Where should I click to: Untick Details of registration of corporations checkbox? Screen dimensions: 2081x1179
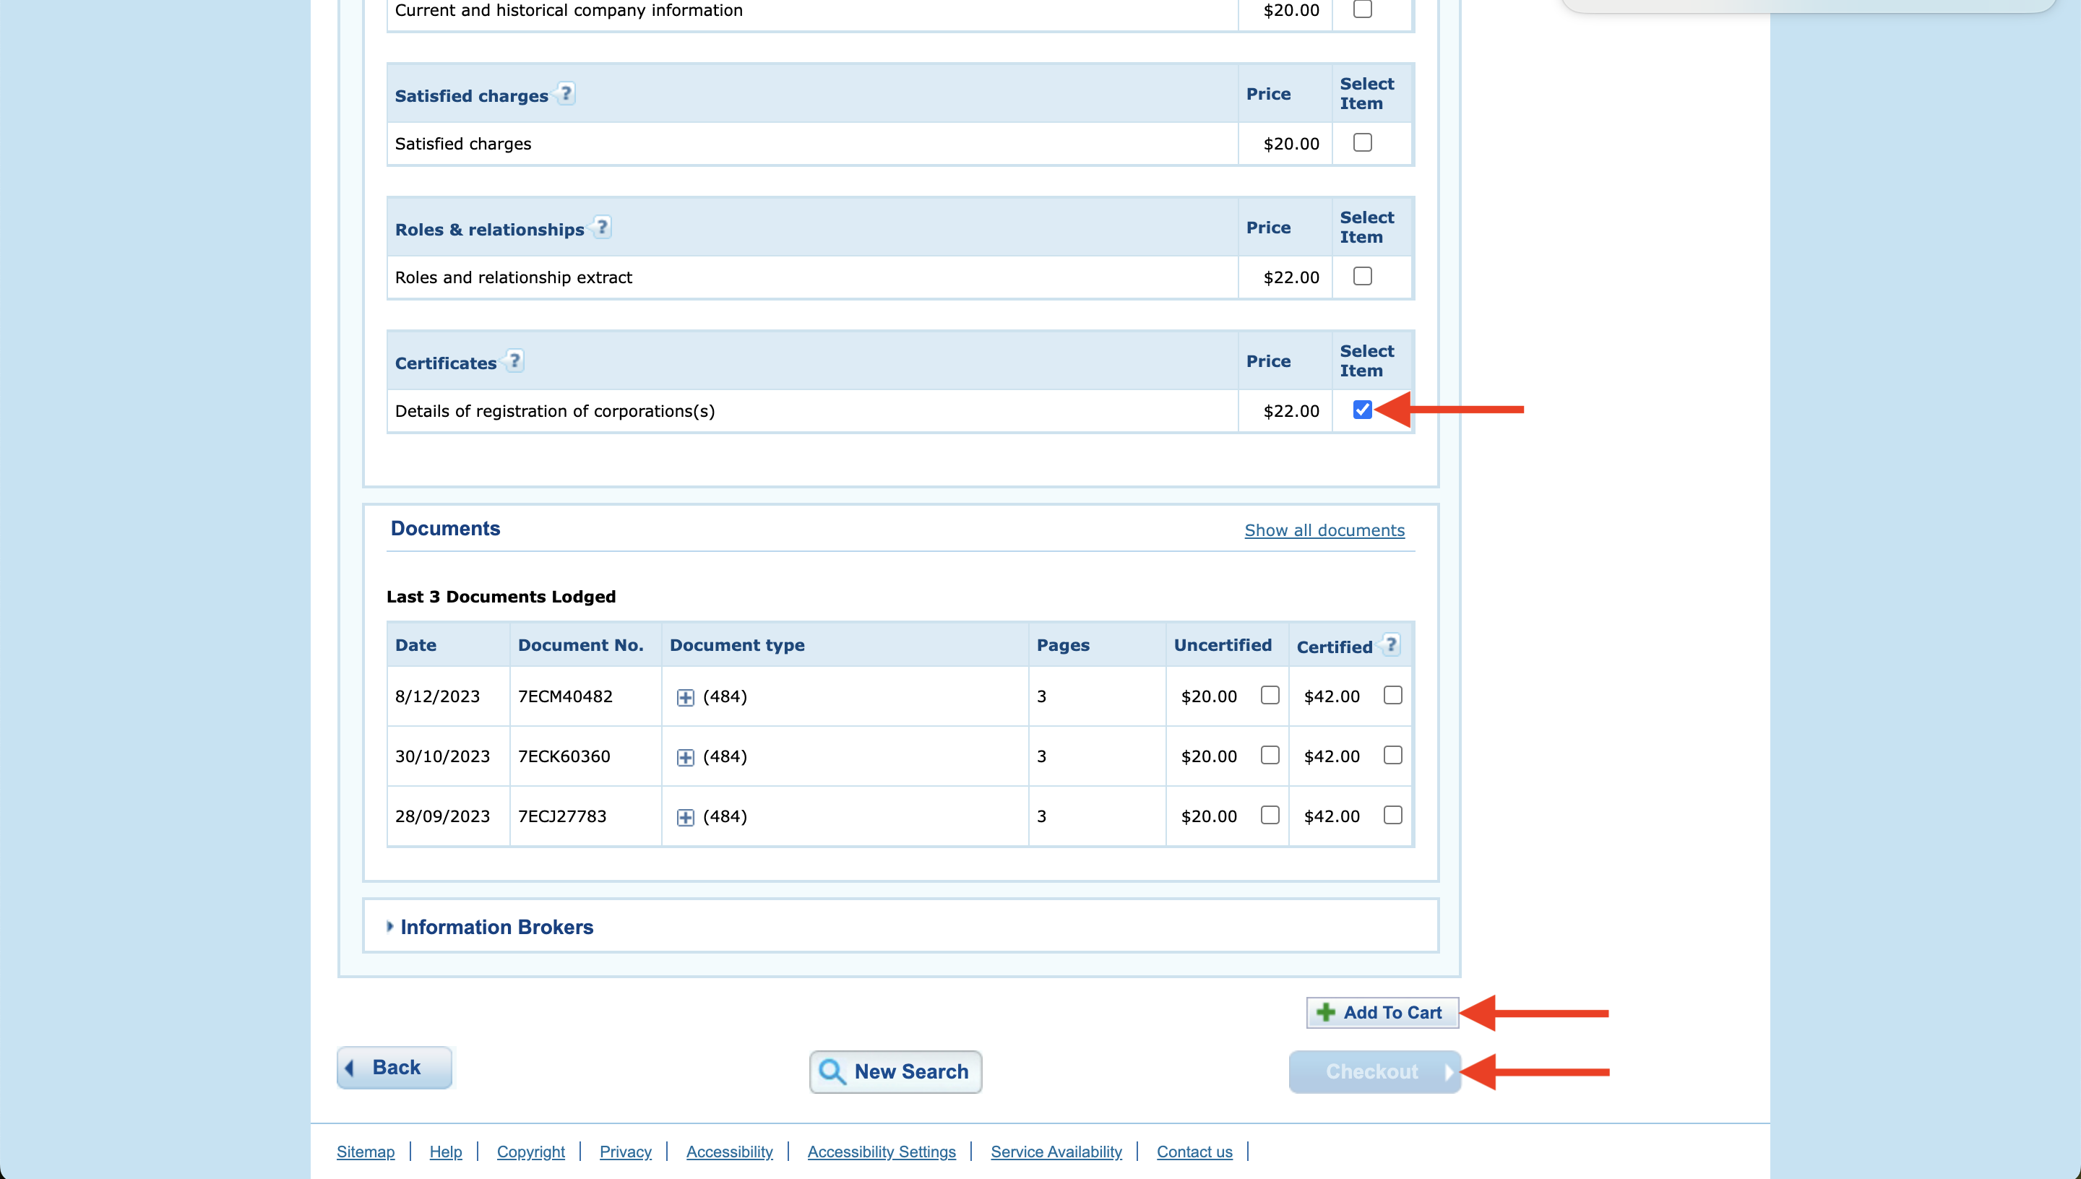pyautogui.click(x=1362, y=410)
